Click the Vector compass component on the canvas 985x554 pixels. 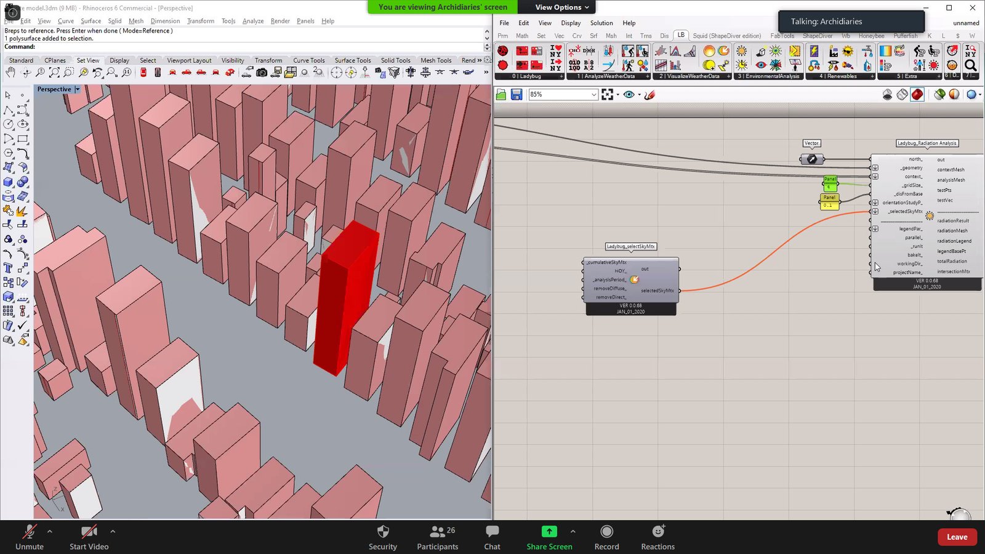coord(811,159)
